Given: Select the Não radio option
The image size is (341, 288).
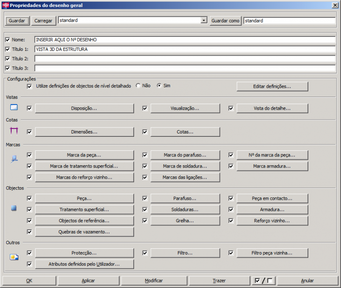Looking at the screenshot, I should point(138,85).
